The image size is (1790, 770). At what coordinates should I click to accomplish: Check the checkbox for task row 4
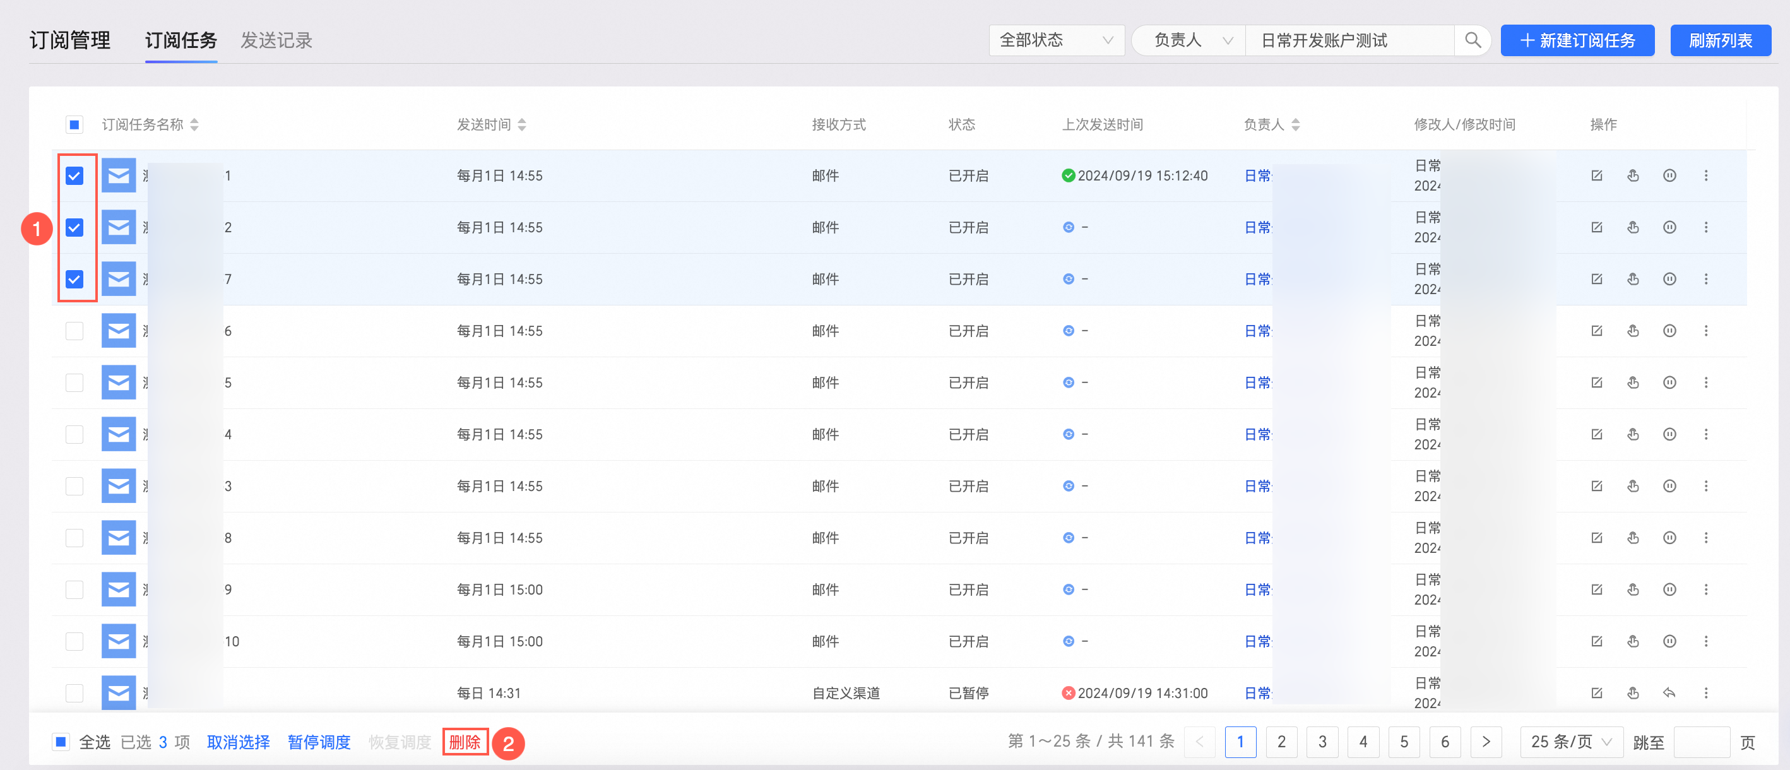click(74, 434)
